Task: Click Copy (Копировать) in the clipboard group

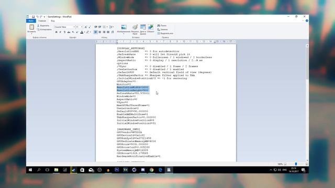Action: (44, 29)
